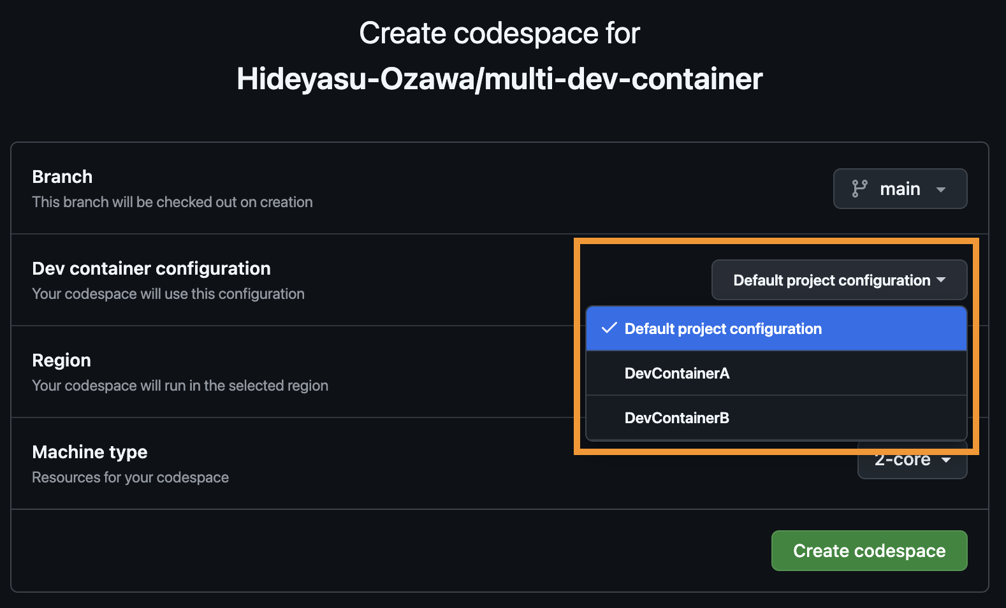1006x608 pixels.
Task: Click the git branch icon beside main
Action: coord(859,189)
